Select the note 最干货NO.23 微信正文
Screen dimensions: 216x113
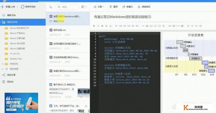(68, 91)
